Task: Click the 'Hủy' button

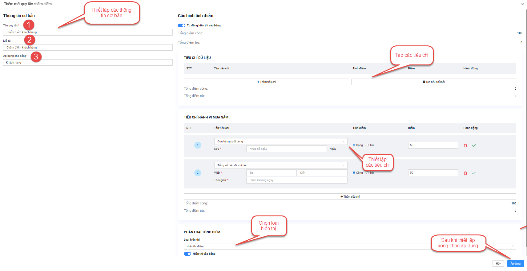Action: coord(498,264)
